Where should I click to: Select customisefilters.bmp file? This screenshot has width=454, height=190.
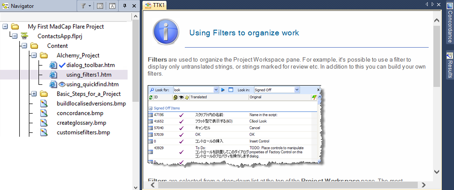[x=83, y=133]
